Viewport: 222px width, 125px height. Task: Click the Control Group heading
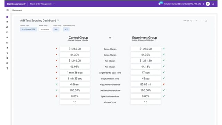(78, 38)
